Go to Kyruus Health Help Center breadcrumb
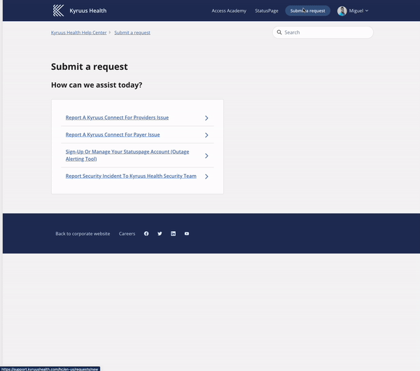The image size is (420, 371). click(78, 32)
